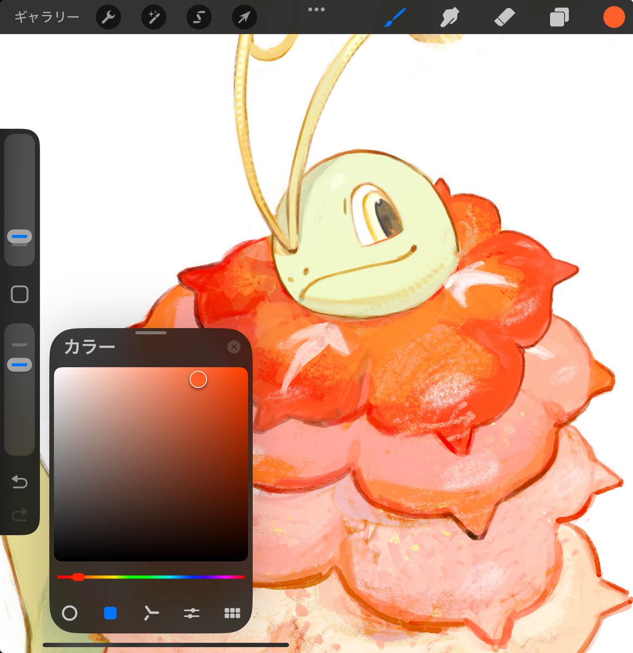The width and height of the screenshot is (633, 653).
Task: Click the カラー panel title
Action: [x=89, y=347]
